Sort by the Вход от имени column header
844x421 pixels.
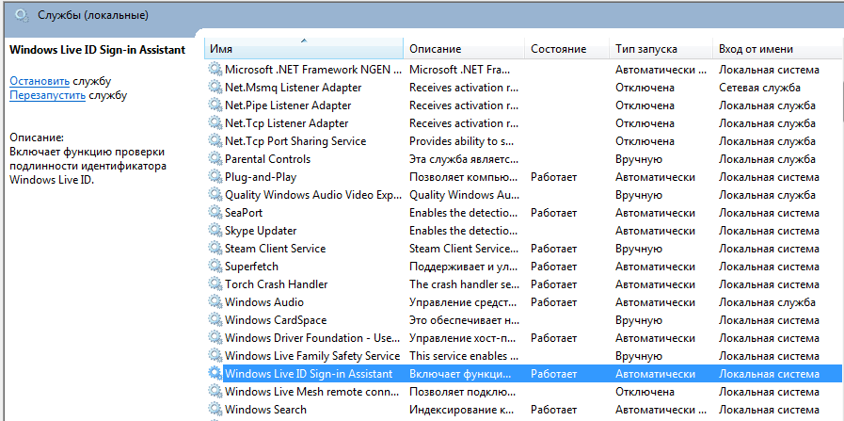coord(778,49)
